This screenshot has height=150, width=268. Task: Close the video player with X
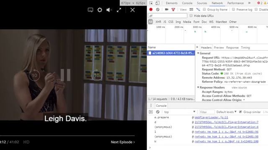(132, 10)
